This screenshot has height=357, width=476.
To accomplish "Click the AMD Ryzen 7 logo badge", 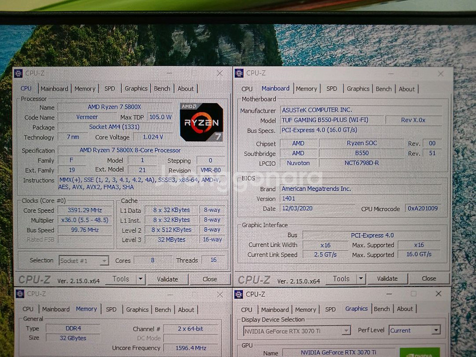I will [201, 122].
